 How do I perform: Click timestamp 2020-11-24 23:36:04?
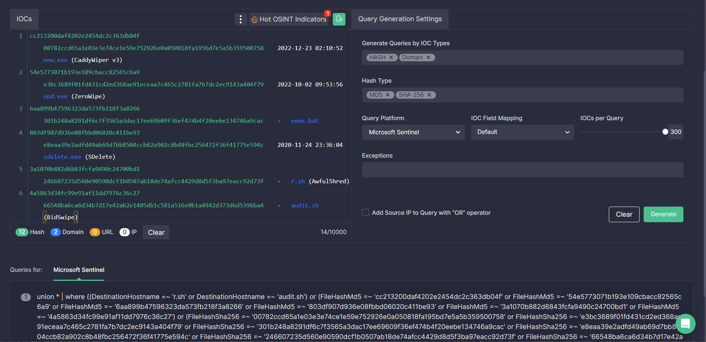[310, 145]
